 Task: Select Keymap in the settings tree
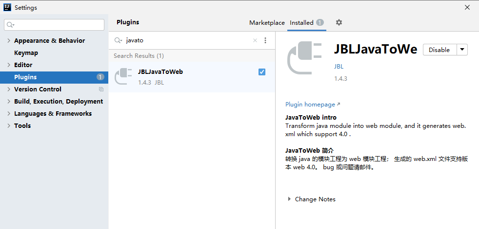(x=26, y=53)
